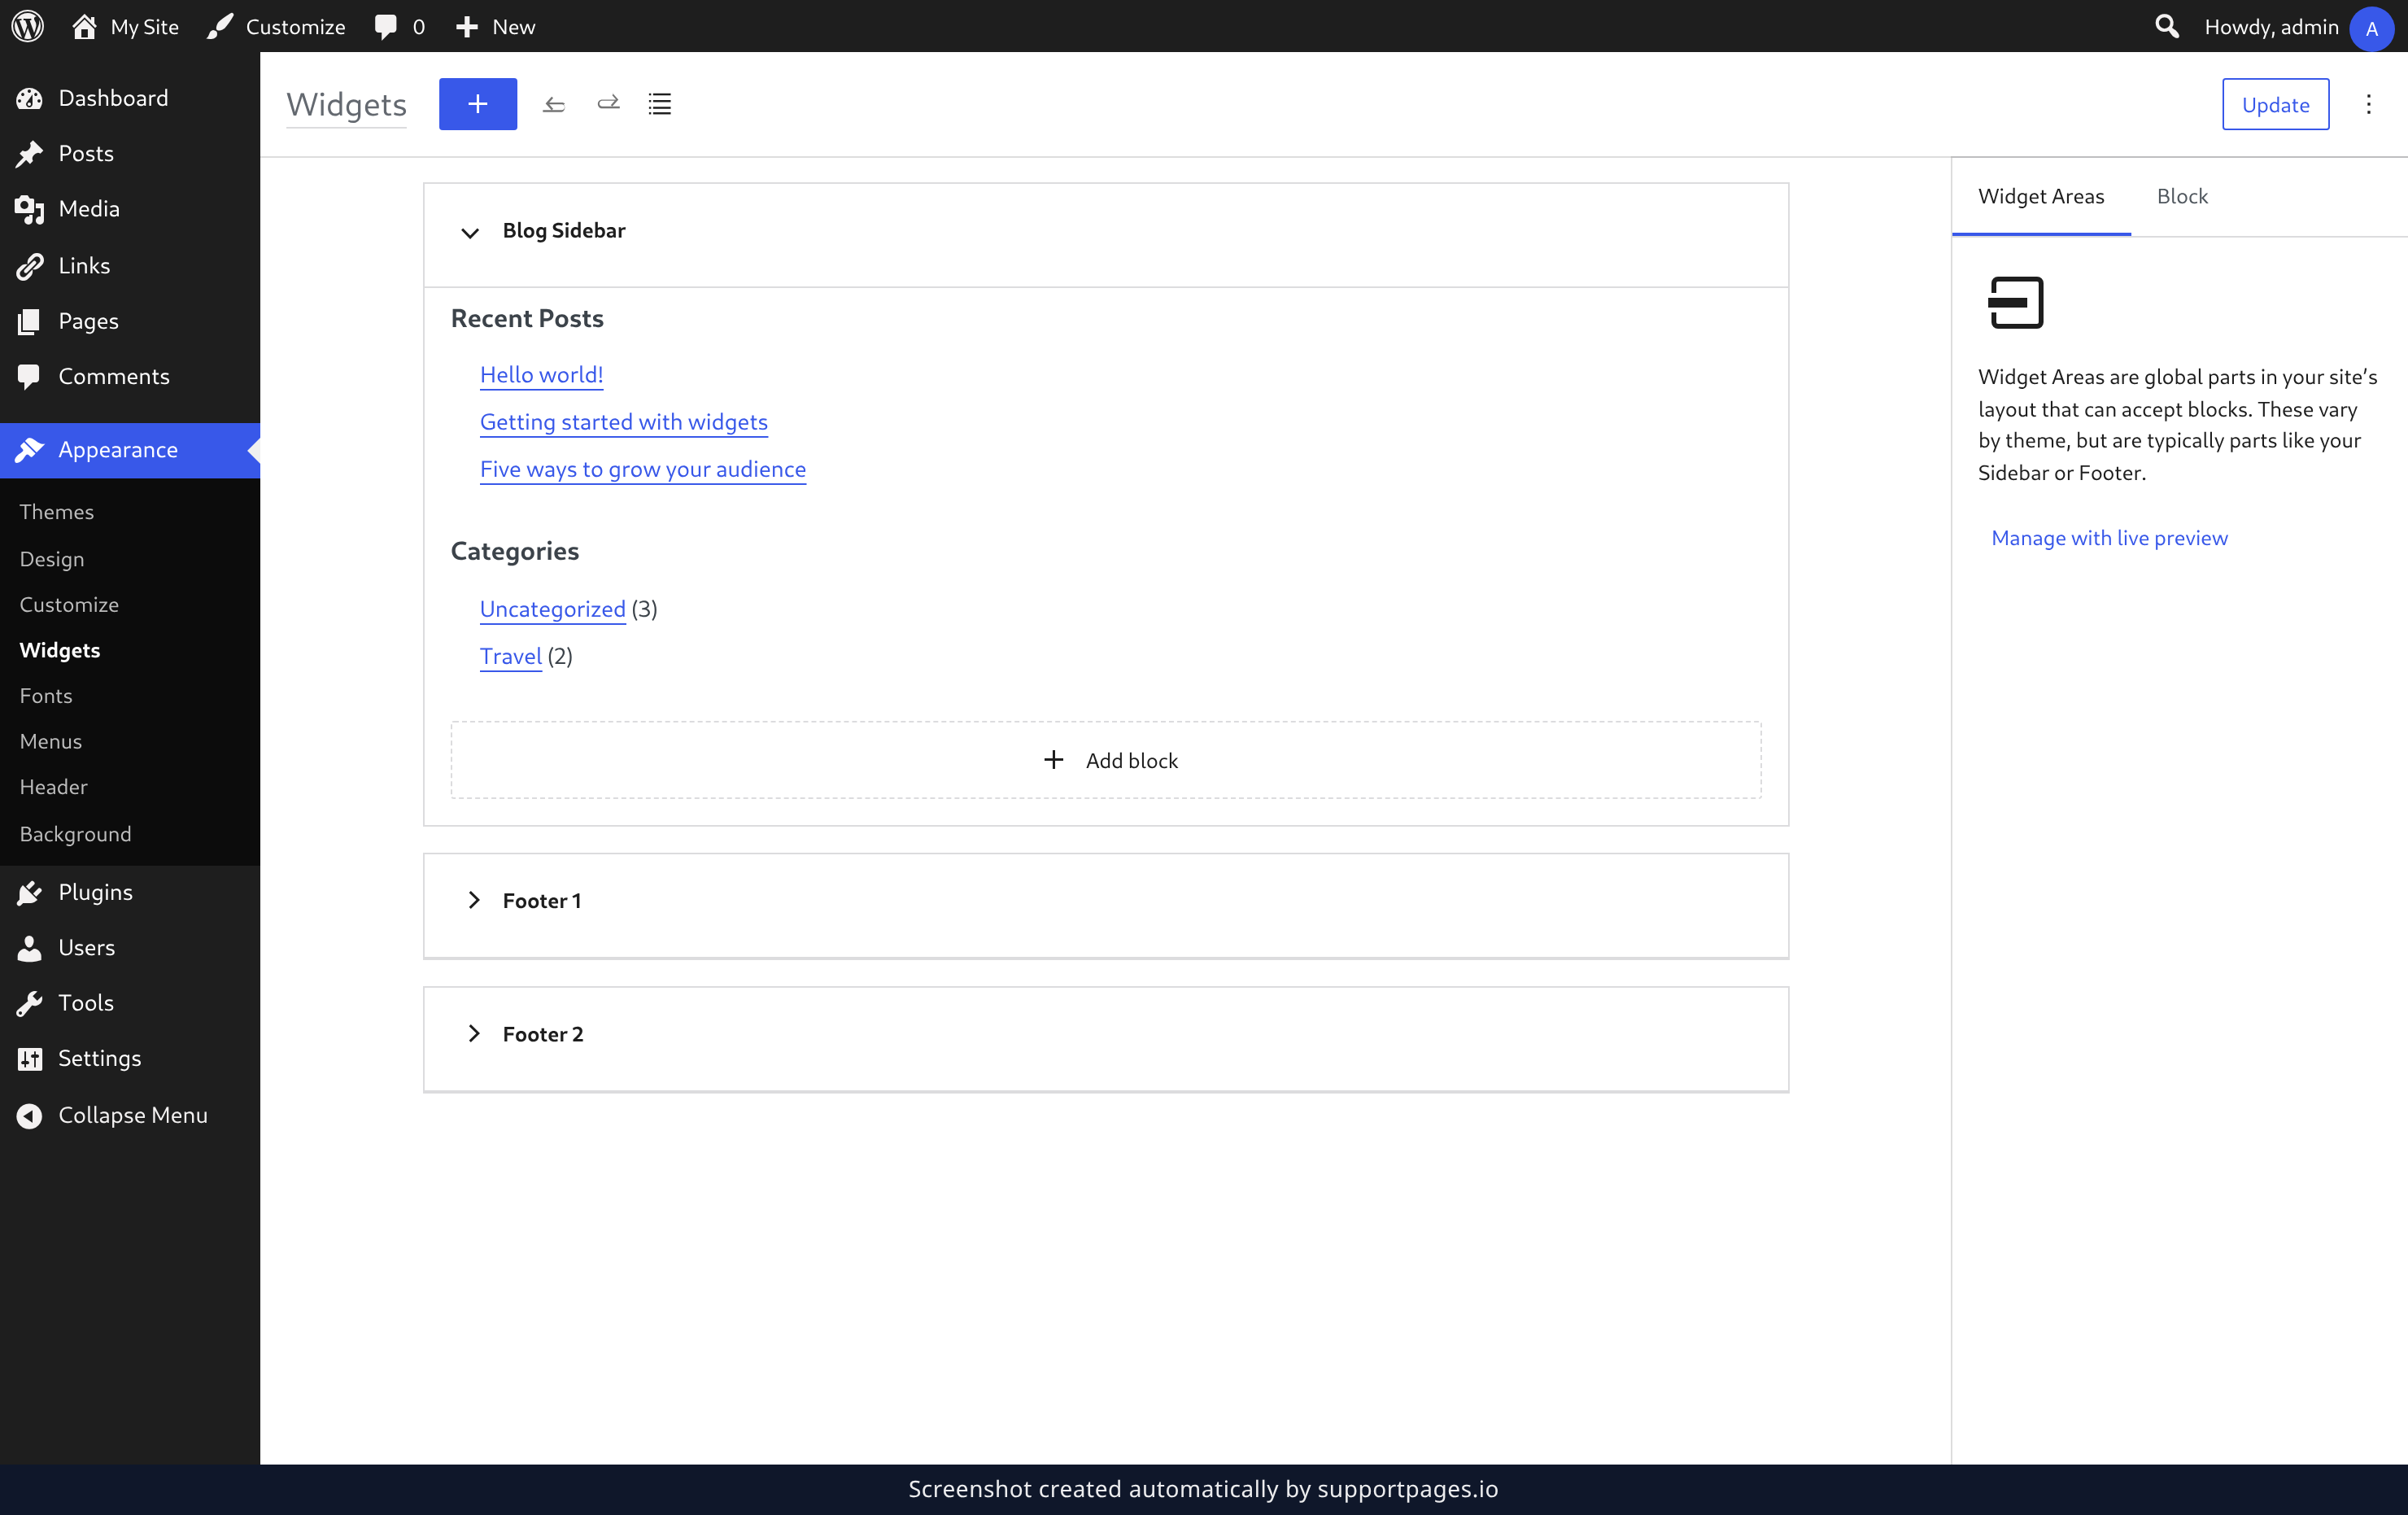Open Media library menu
Image resolution: width=2408 pixels, height=1515 pixels.
(130, 209)
